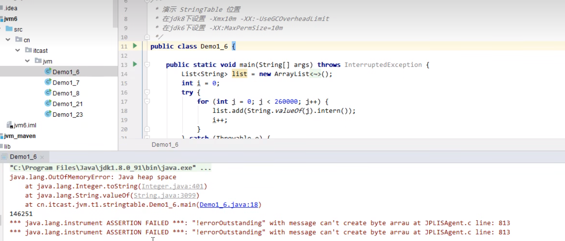
Task: Select Demo1_7 class in project tree
Action: (x=66, y=82)
